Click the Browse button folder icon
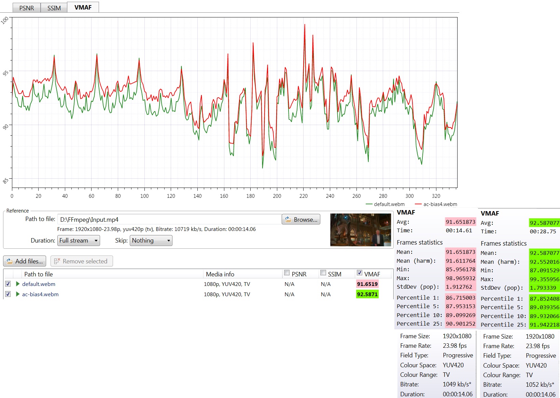Screen dimensions: 560x398 (288, 219)
